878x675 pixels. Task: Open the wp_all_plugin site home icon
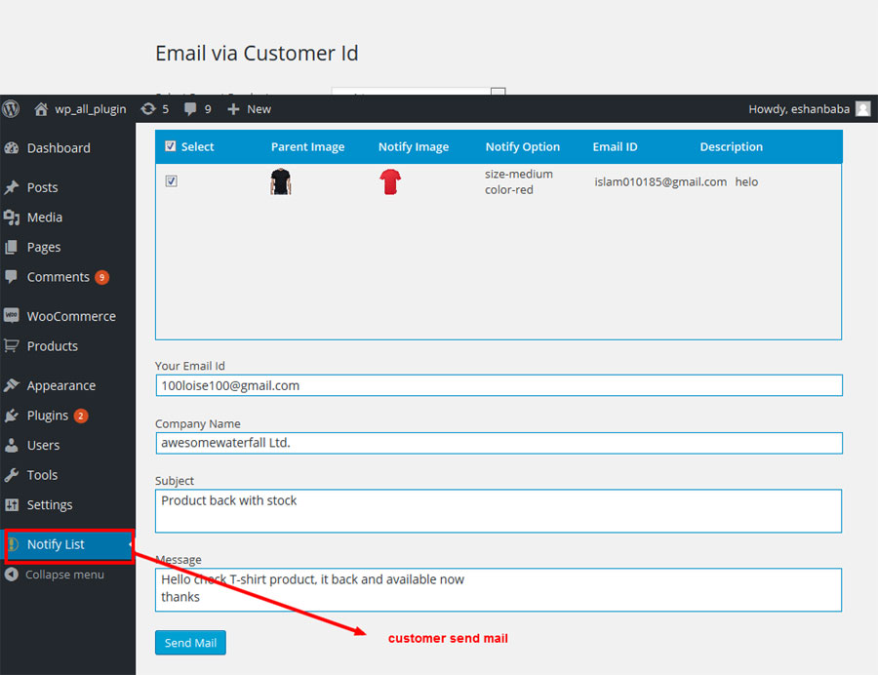41,109
